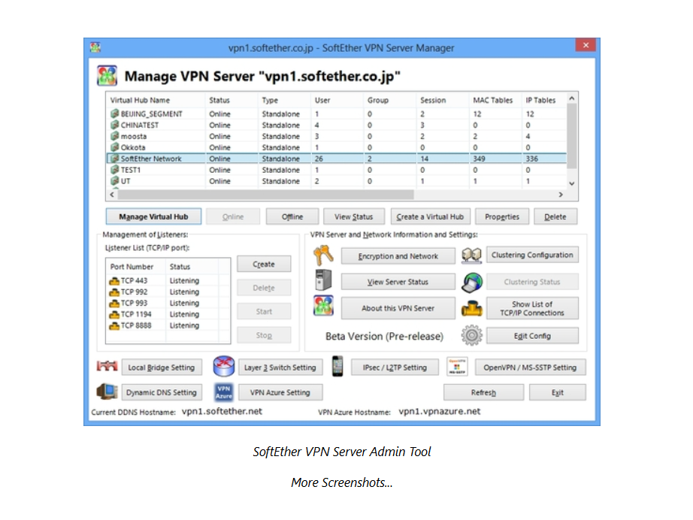Click the Exit button

557,392
